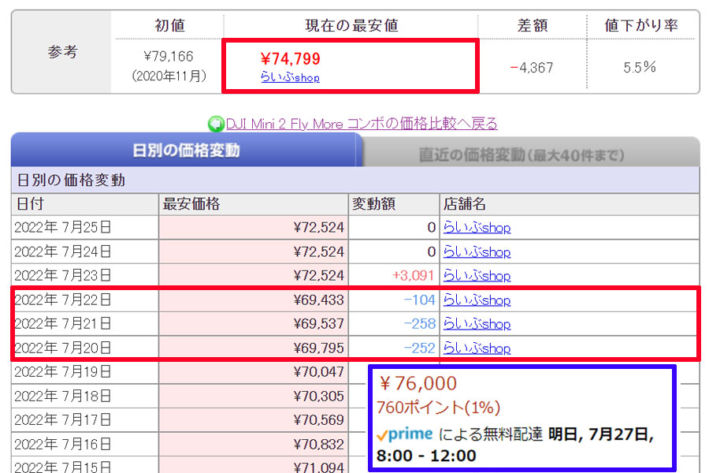The image size is (709, 473).
Task: Click the 760ポイント(1%) text
Action: (x=438, y=408)
